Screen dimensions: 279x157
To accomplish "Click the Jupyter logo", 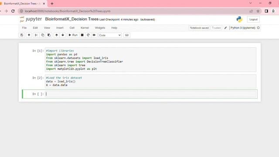I will click(31, 19).
